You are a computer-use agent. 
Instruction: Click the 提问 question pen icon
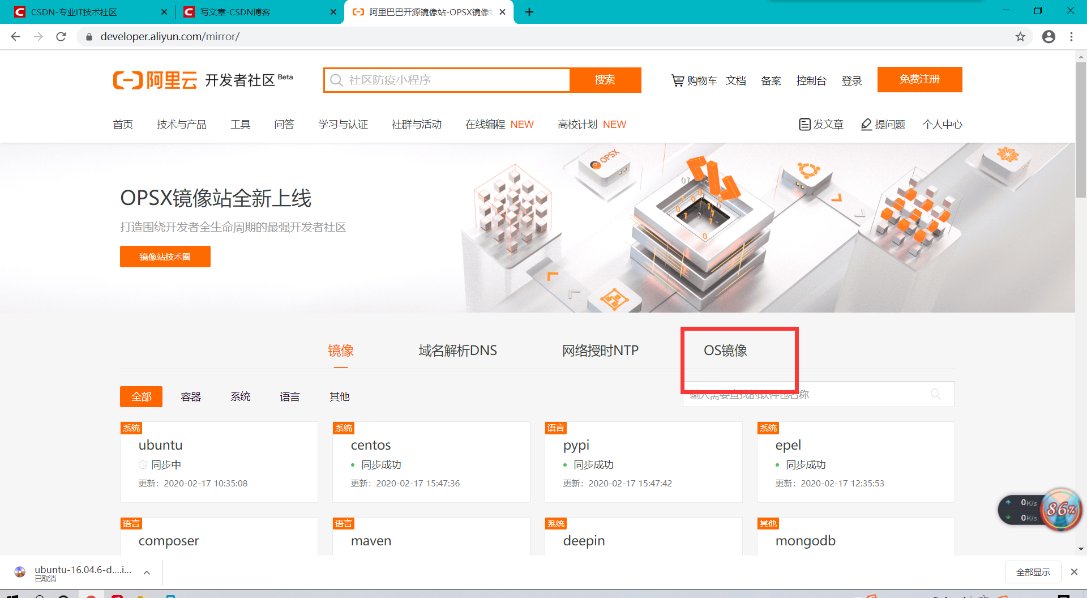(x=866, y=124)
